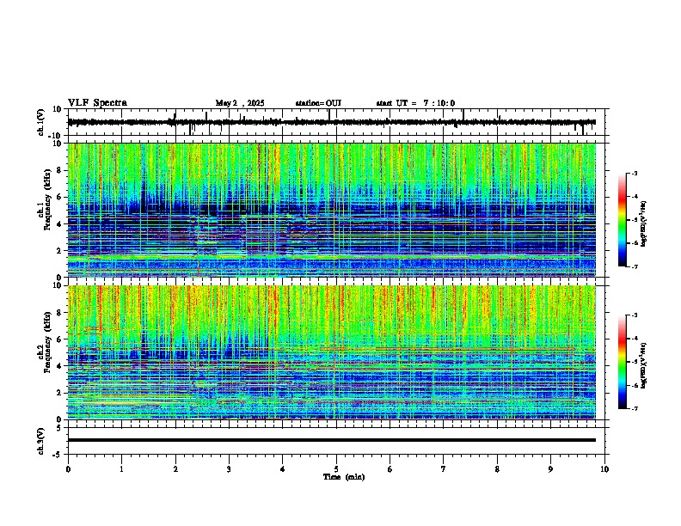
Task: Click the time axis tick label "1"
Action: 121,469
